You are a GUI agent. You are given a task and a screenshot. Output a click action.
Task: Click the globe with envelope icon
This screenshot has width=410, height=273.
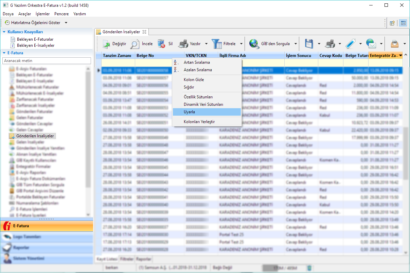[x=371, y=44]
